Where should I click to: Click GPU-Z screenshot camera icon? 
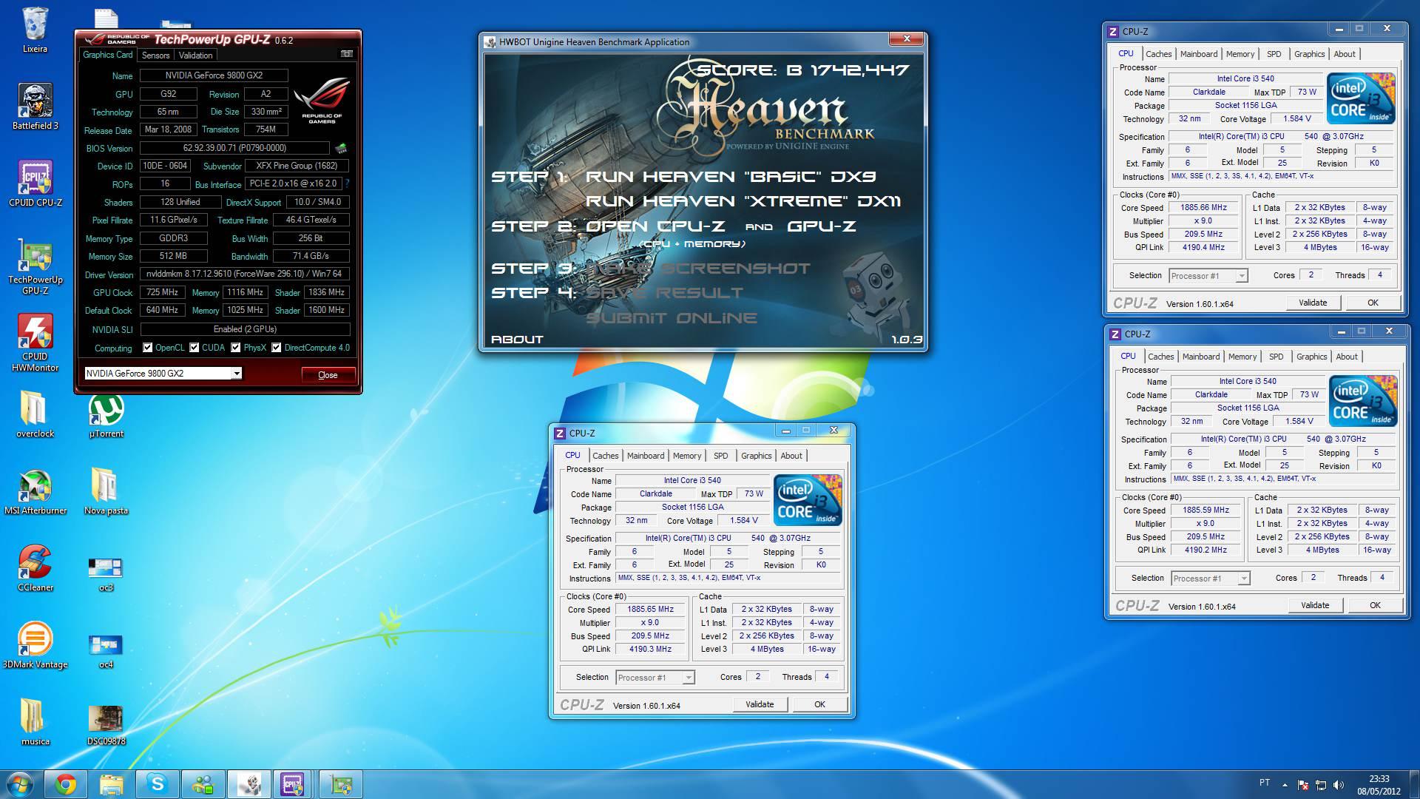[x=346, y=54]
